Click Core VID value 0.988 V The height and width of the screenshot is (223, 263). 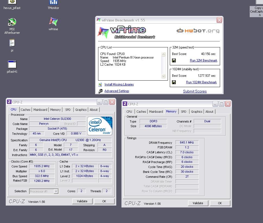(76, 133)
